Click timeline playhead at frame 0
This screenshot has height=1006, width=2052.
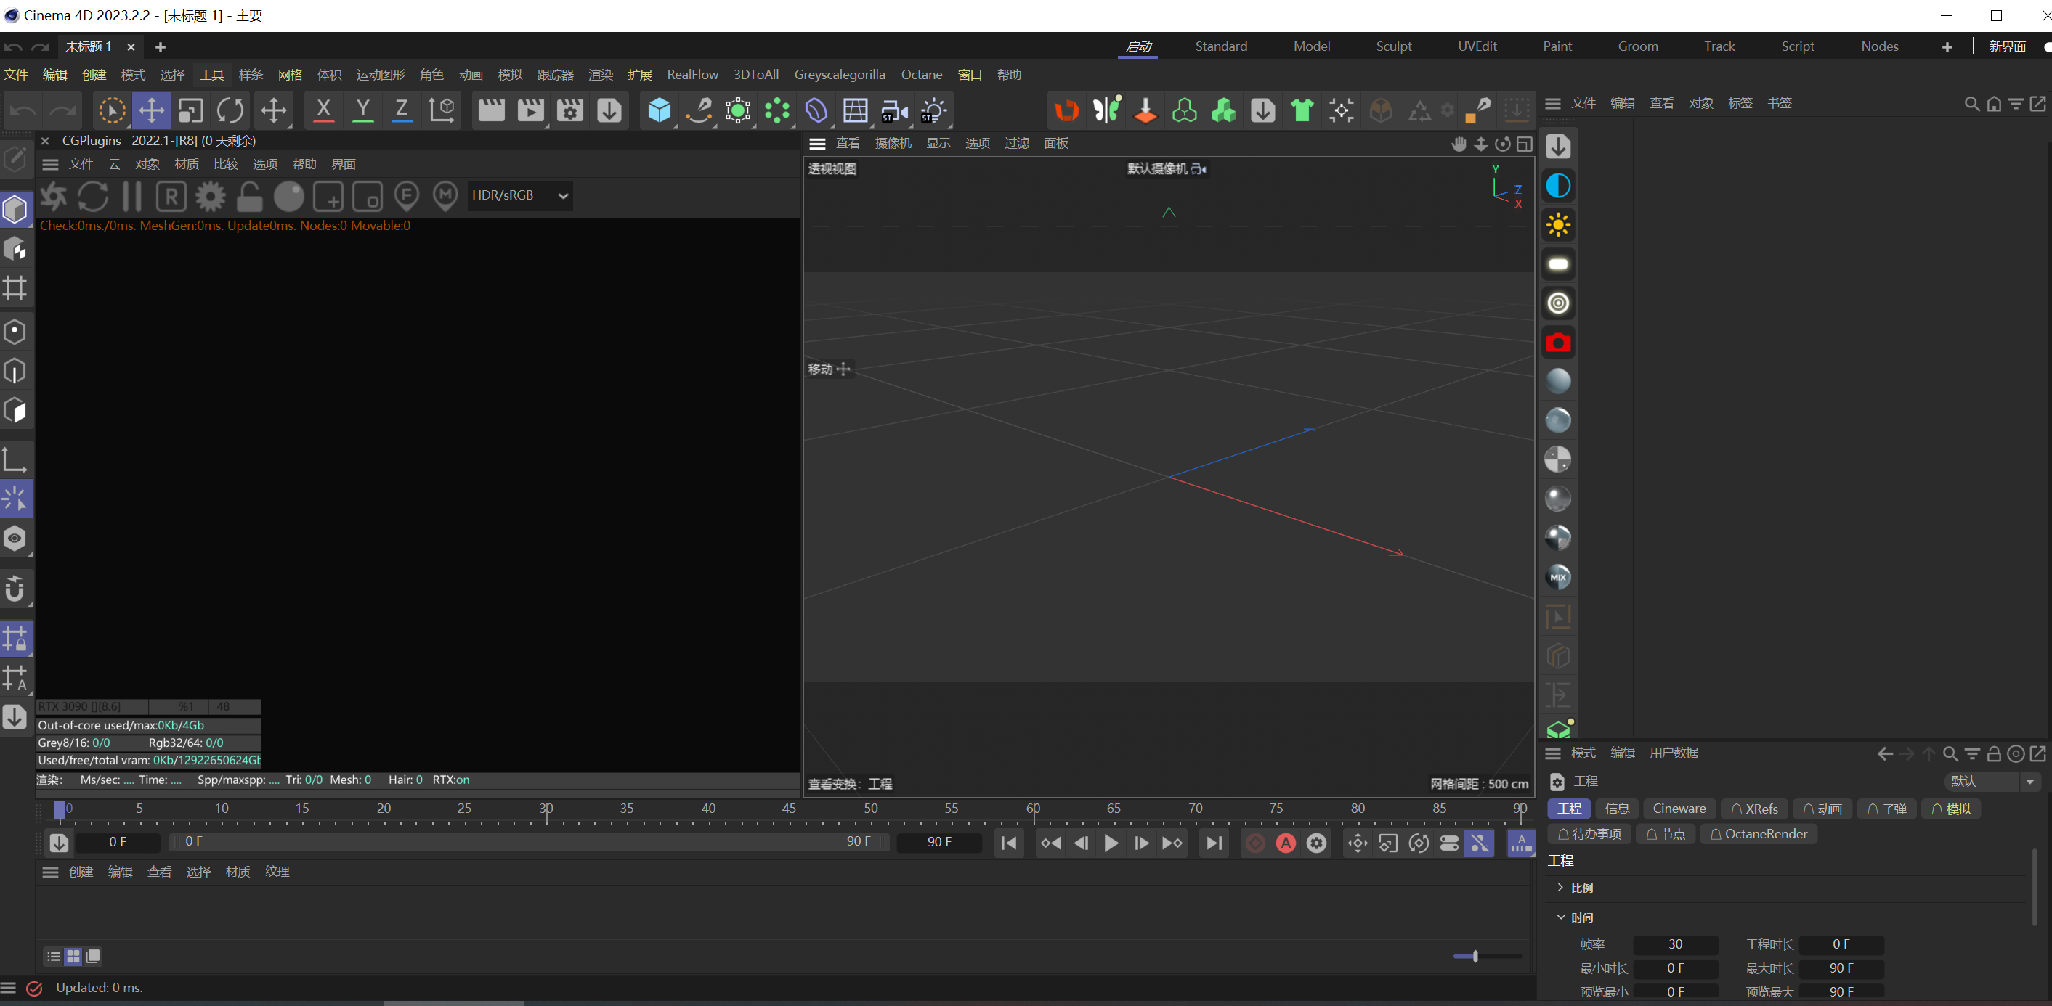coord(59,811)
